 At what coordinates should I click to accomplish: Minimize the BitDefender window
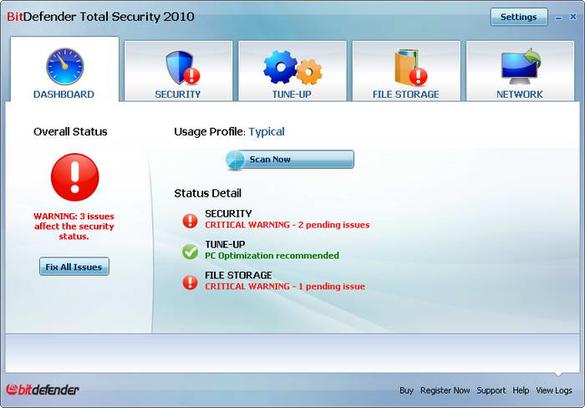(x=558, y=18)
